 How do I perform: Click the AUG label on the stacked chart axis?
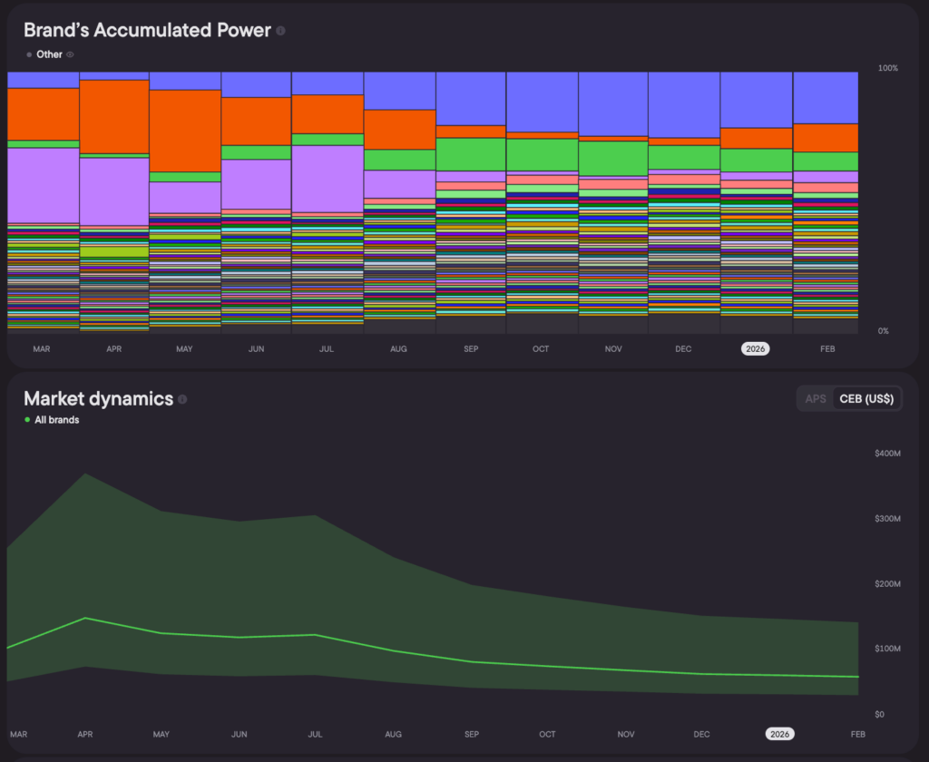point(399,349)
